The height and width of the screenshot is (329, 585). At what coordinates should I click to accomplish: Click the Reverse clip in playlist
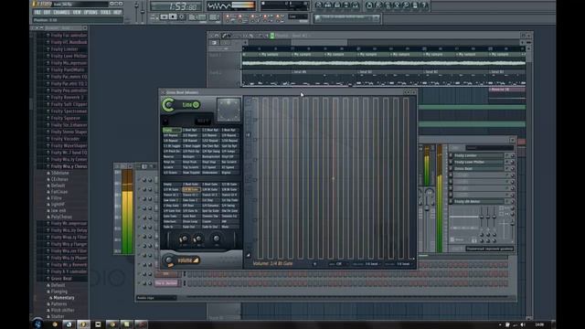pos(506,90)
